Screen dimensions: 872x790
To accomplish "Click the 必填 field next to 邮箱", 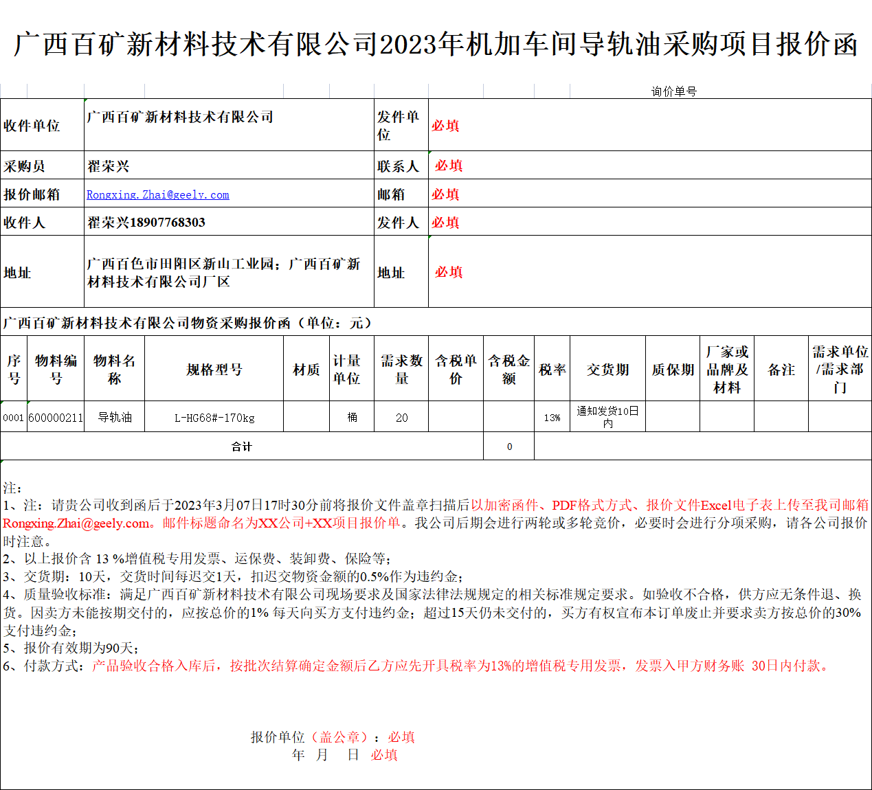I will click(650, 194).
